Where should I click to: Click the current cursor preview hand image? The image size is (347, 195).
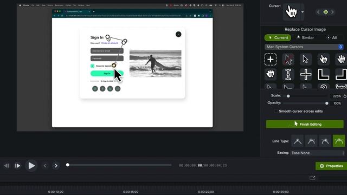pos(291,11)
